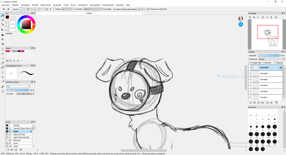The image size is (286, 155).
Task: Adjust the layer Opacidade slider
Action: tap(269, 56)
